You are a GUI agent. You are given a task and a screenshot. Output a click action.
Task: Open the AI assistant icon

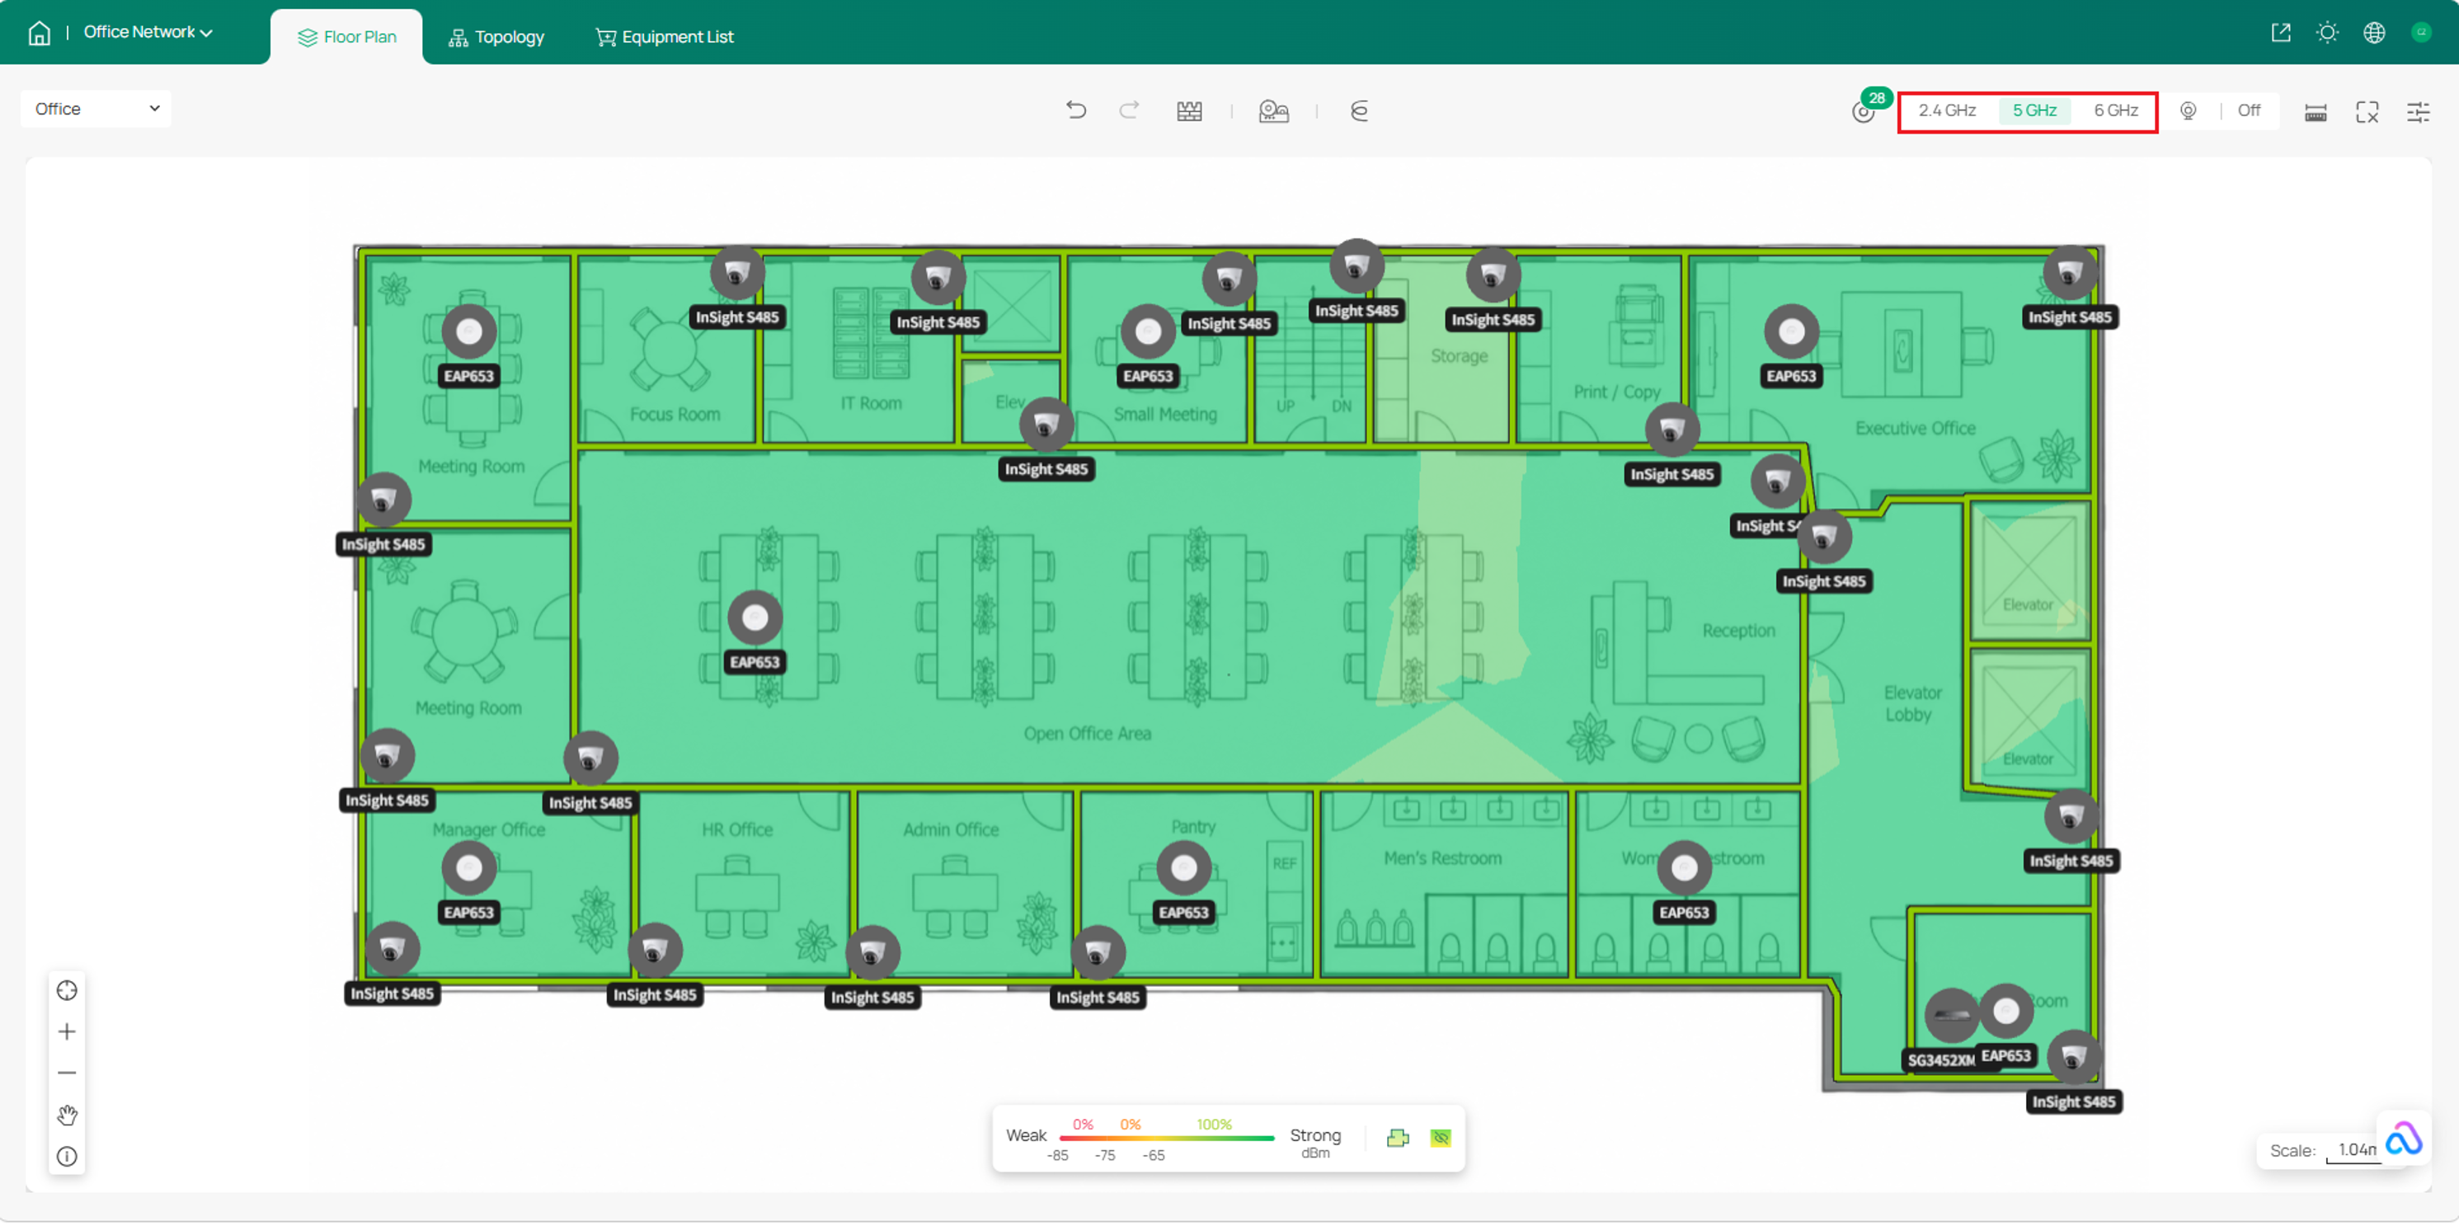click(x=2403, y=1139)
